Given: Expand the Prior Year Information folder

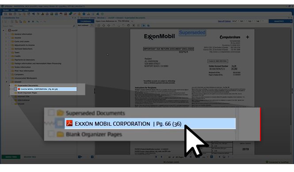Looking at the screenshot, I should point(6,71).
